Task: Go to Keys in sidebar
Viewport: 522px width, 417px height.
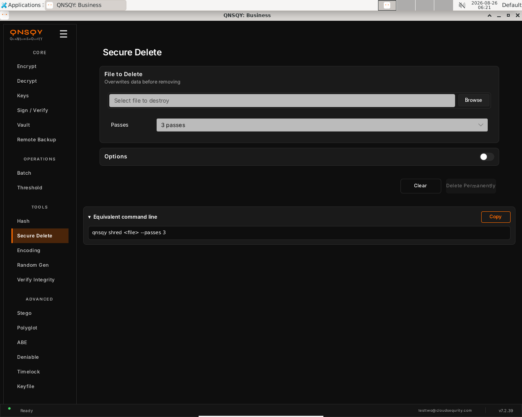Action: [40, 96]
